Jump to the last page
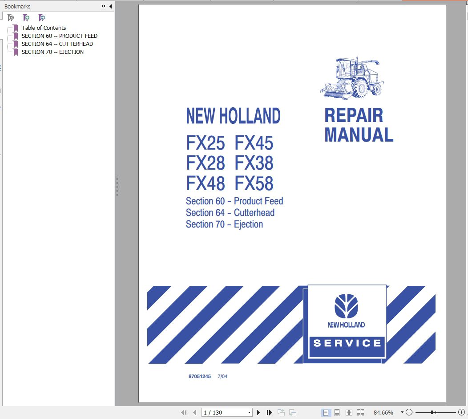468x419 pixels. [x=269, y=412]
